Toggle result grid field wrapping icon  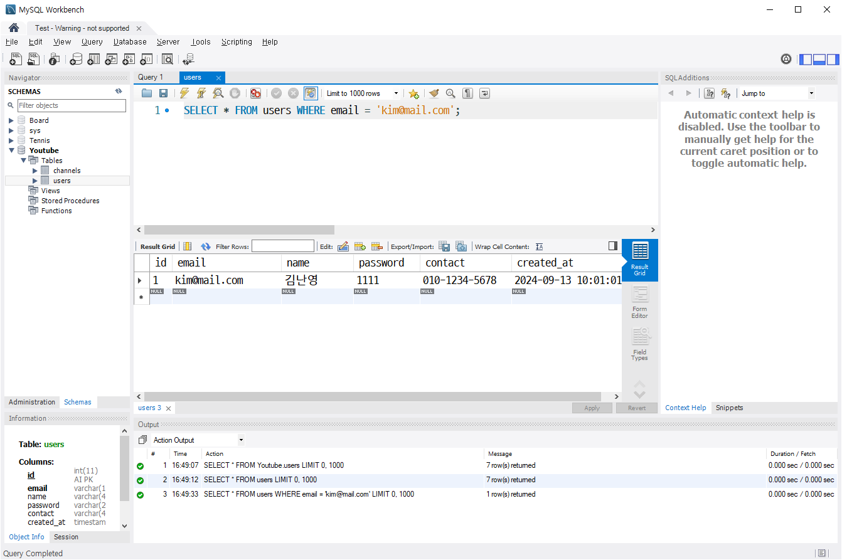point(187,246)
